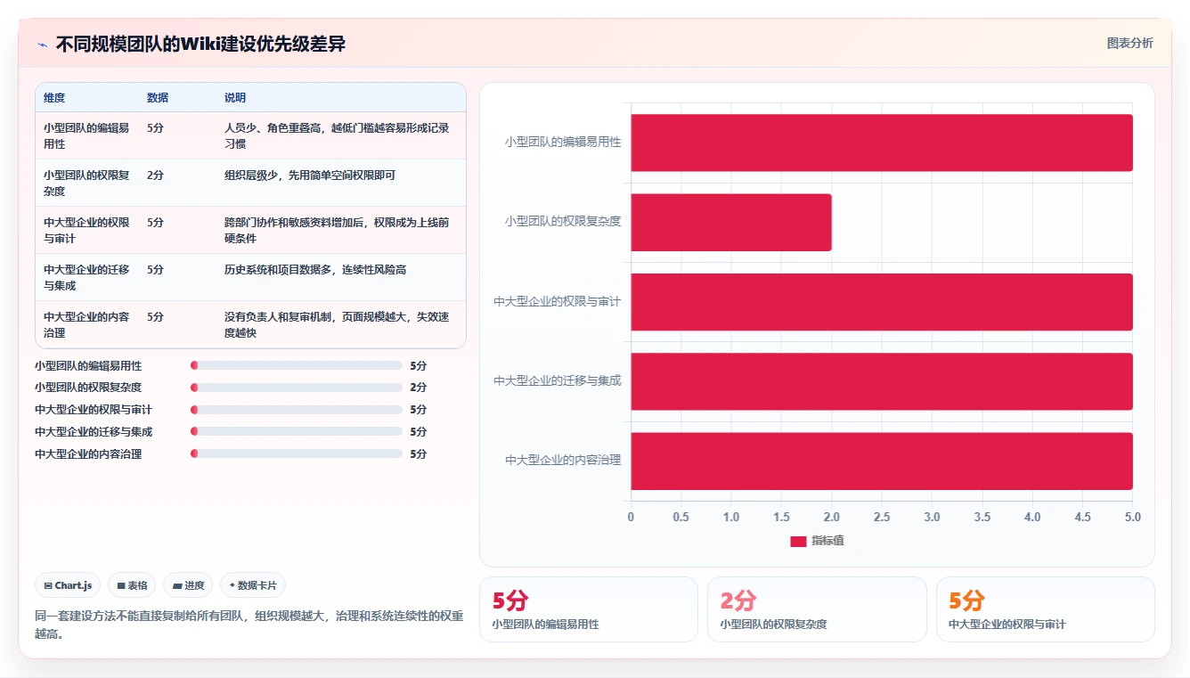Select the 进度 tag chip
Screen dimensions: 1190x678
tap(188, 585)
